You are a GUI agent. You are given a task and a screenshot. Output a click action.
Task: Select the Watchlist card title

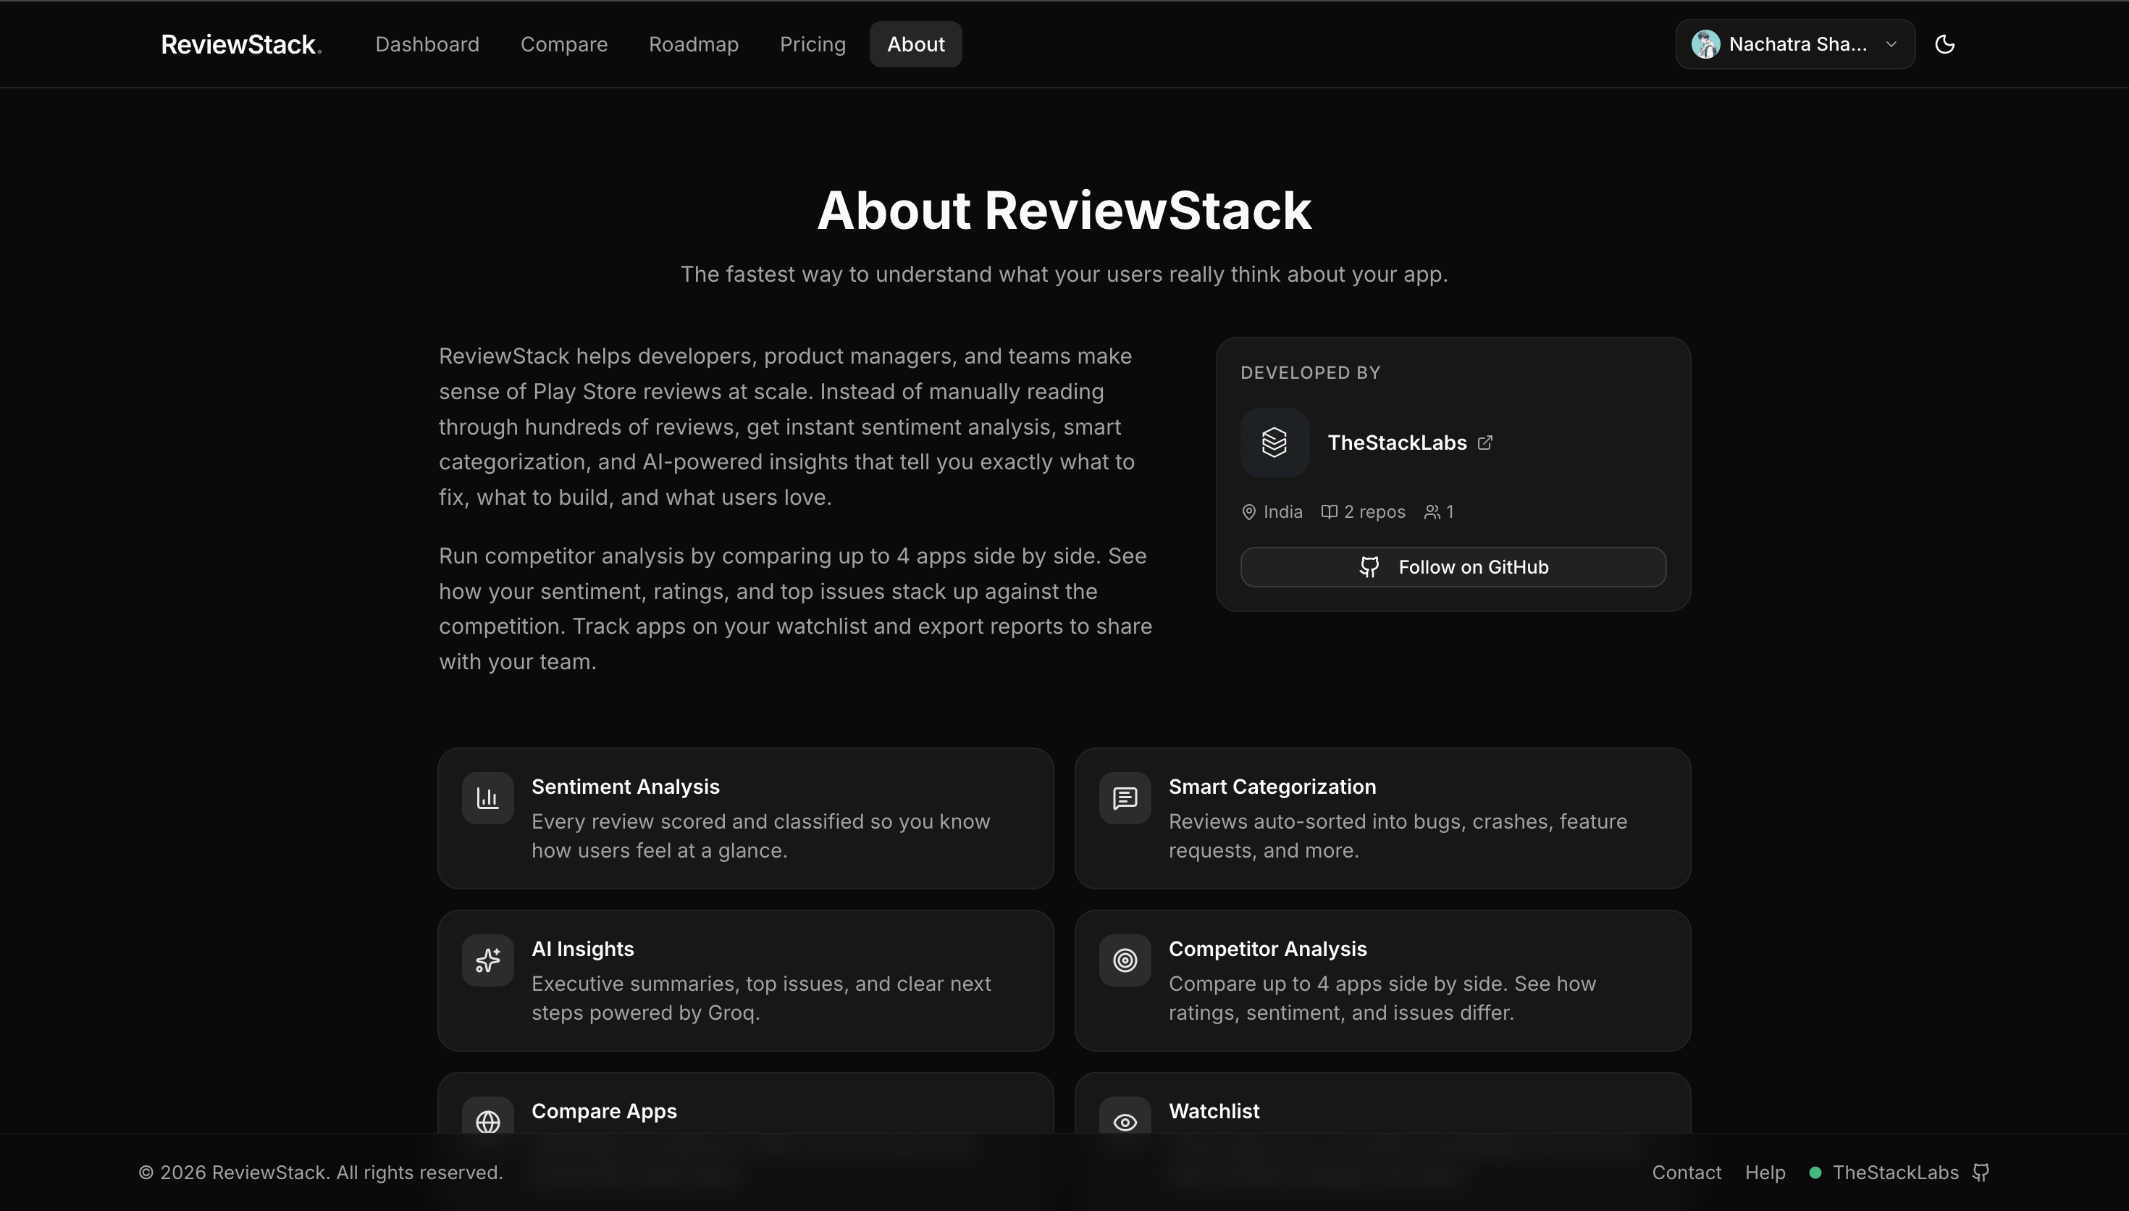[1214, 1111]
